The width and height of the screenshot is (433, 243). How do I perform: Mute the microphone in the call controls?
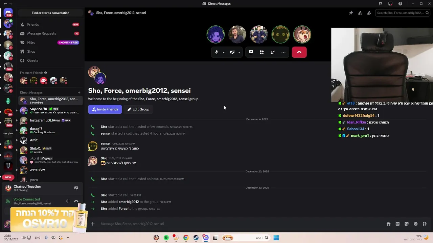click(217, 52)
